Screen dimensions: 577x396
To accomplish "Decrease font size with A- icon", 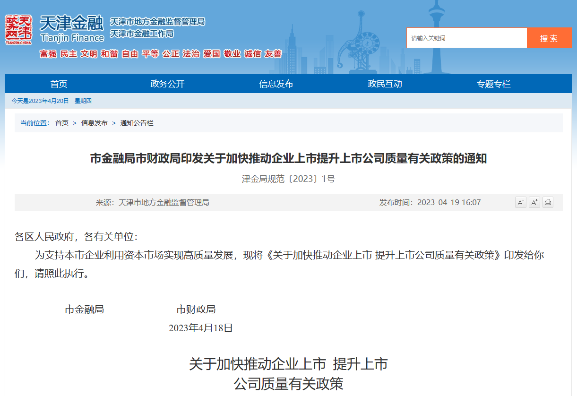I will [x=521, y=202].
